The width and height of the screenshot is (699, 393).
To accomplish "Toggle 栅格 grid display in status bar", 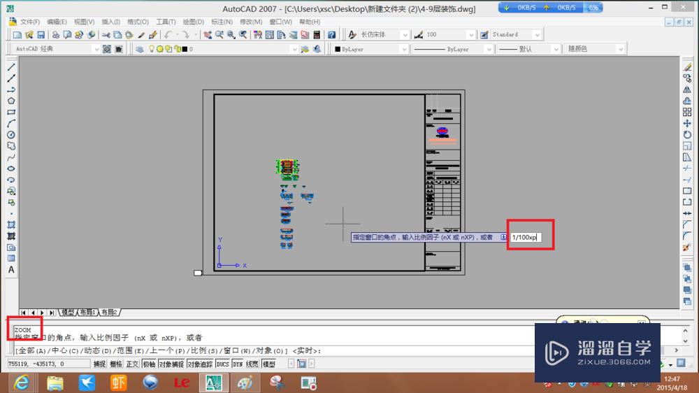I will 116,364.
